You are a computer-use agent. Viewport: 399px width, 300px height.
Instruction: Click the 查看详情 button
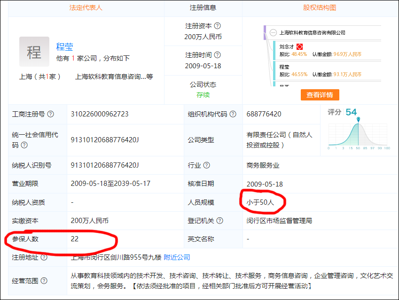320,95
